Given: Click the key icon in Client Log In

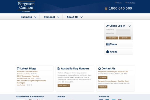Looking at the screenshot, I should pyautogui.click(x=107, y=26).
